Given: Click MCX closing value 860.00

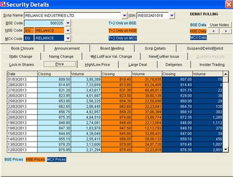Looking at the screenshot, I should pyautogui.click(x=177, y=101).
